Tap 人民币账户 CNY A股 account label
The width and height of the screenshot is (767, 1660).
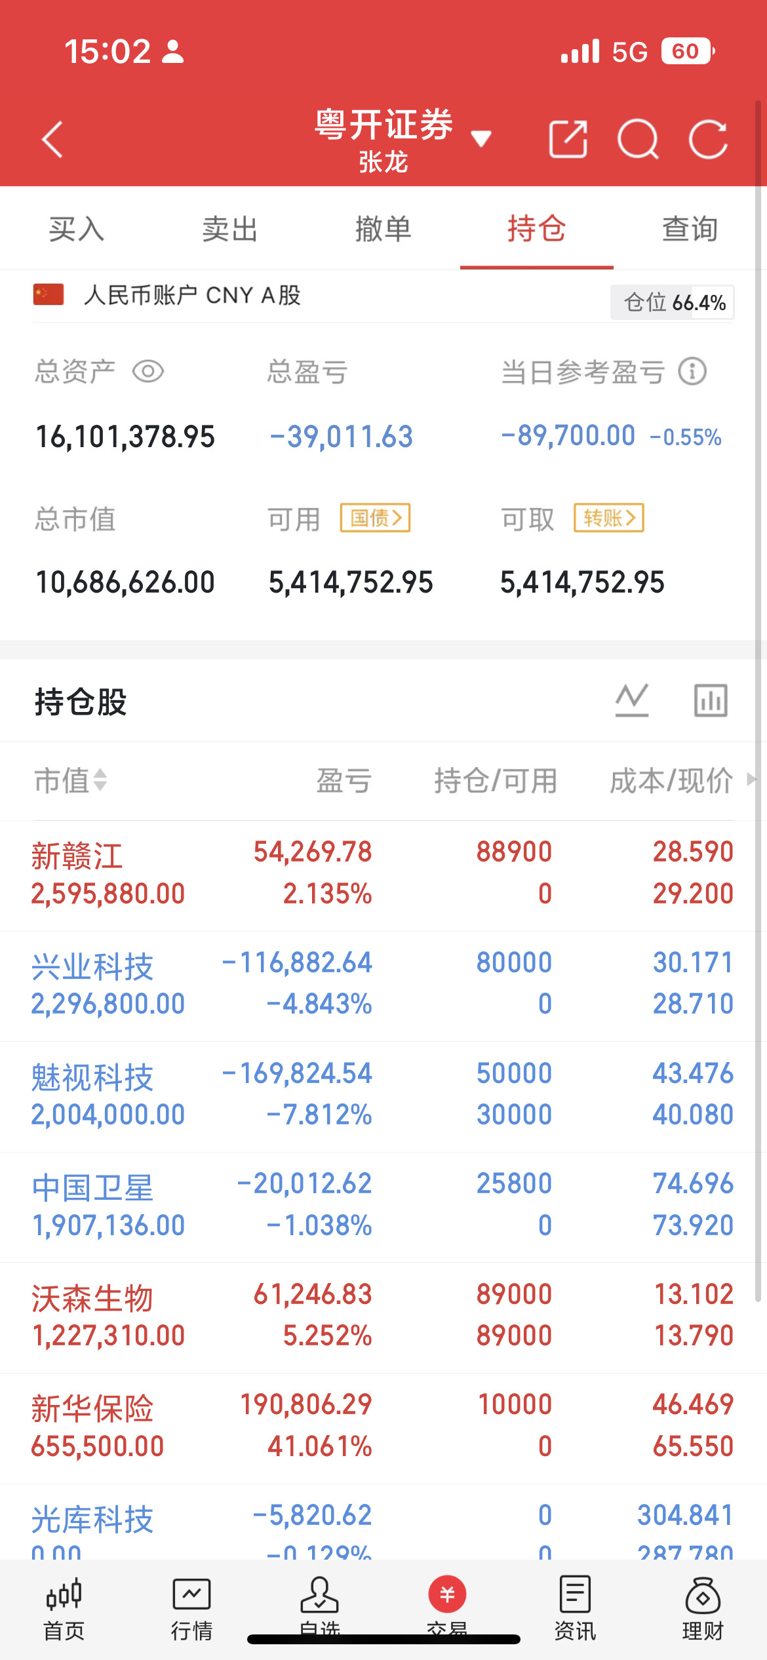click(x=192, y=295)
